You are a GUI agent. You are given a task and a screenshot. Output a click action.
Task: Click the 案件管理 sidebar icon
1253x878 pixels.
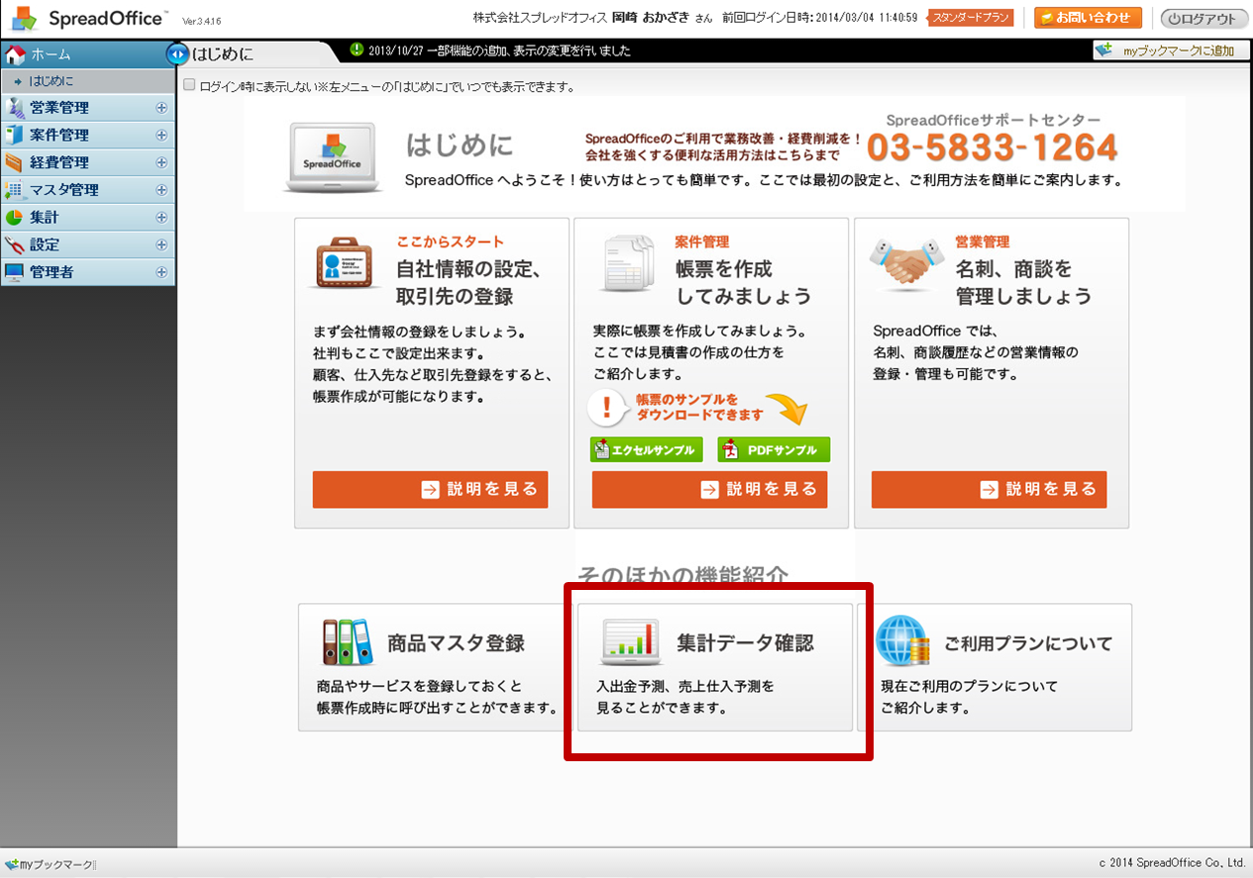(15, 136)
